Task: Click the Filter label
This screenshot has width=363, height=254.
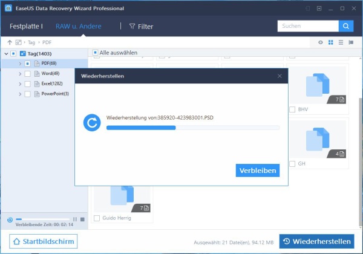Action: (145, 27)
